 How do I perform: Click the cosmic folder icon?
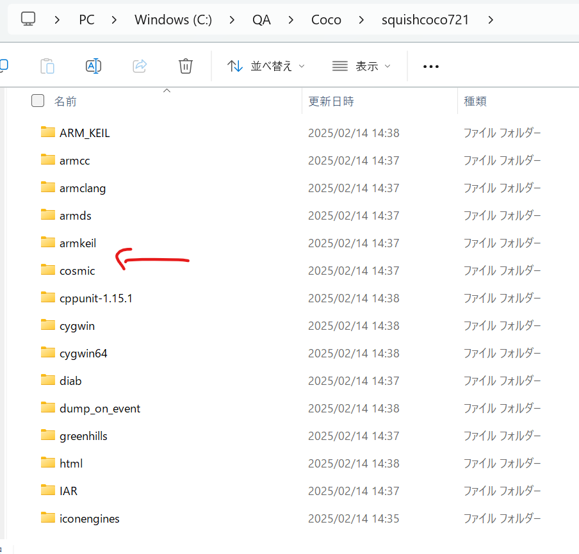[x=47, y=270]
